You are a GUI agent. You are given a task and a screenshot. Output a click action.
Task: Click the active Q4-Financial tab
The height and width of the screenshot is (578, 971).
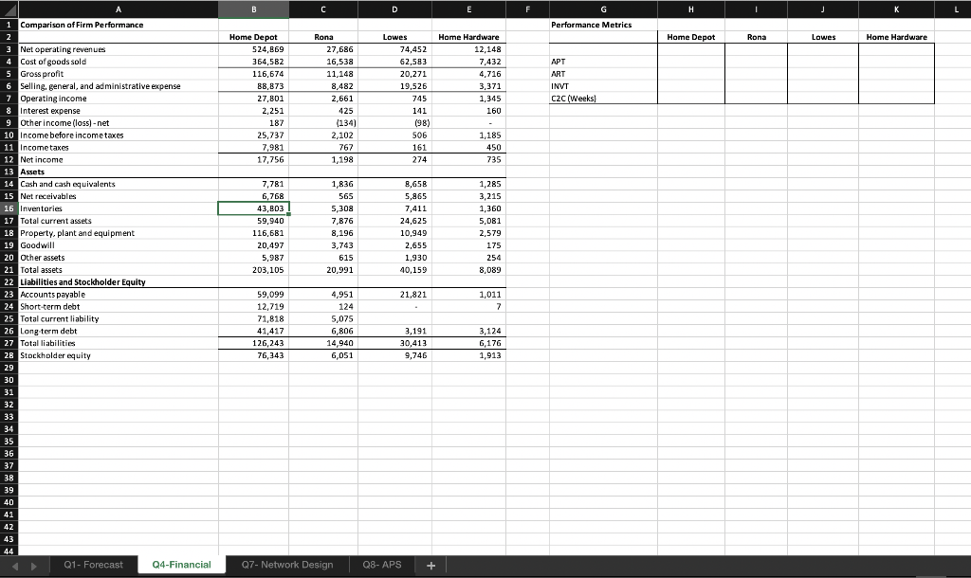click(x=181, y=564)
